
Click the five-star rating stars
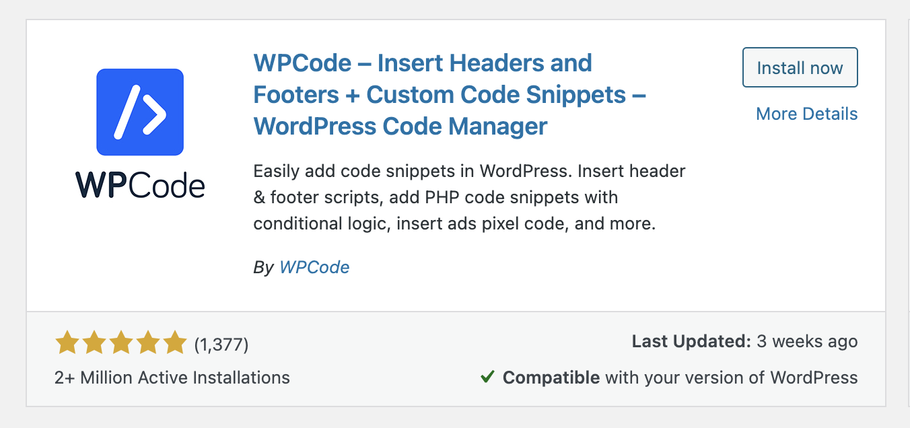pos(121,343)
